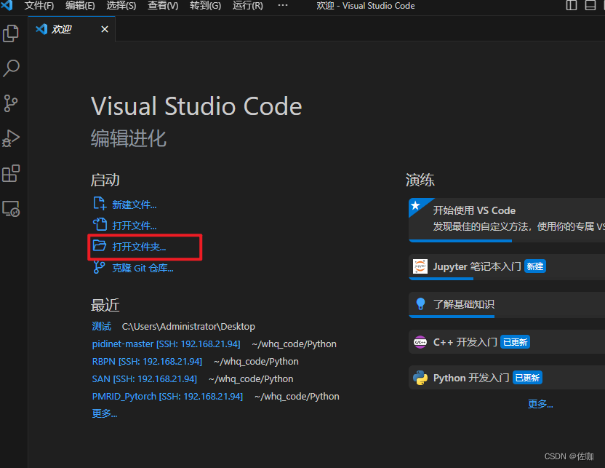605x468 pixels.
Task: Open the Search view in activity bar
Action: tap(11, 68)
